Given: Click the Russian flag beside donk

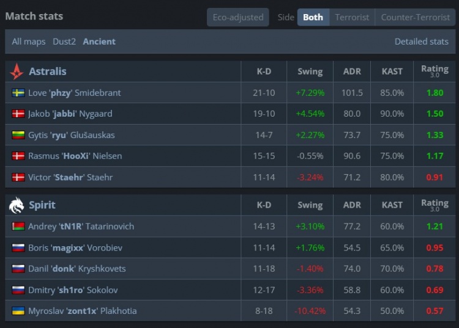Looking at the screenshot, I should [18, 269].
